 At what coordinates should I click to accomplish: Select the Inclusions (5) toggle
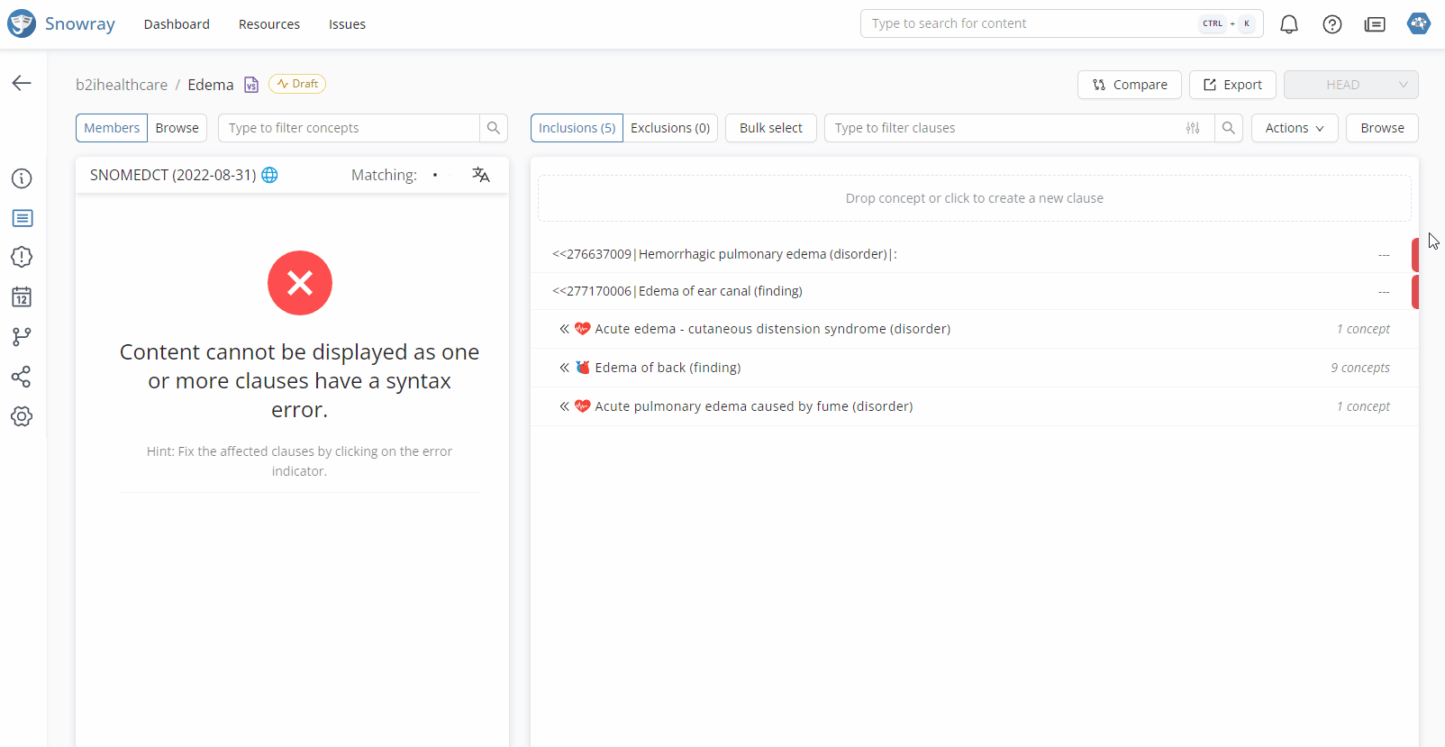pyautogui.click(x=577, y=128)
